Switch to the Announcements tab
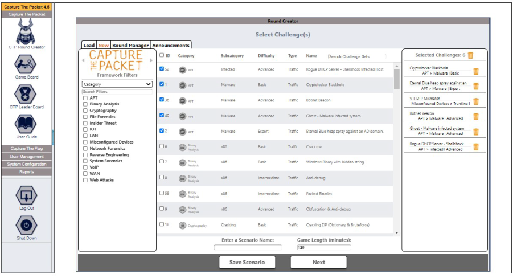 (x=171, y=45)
